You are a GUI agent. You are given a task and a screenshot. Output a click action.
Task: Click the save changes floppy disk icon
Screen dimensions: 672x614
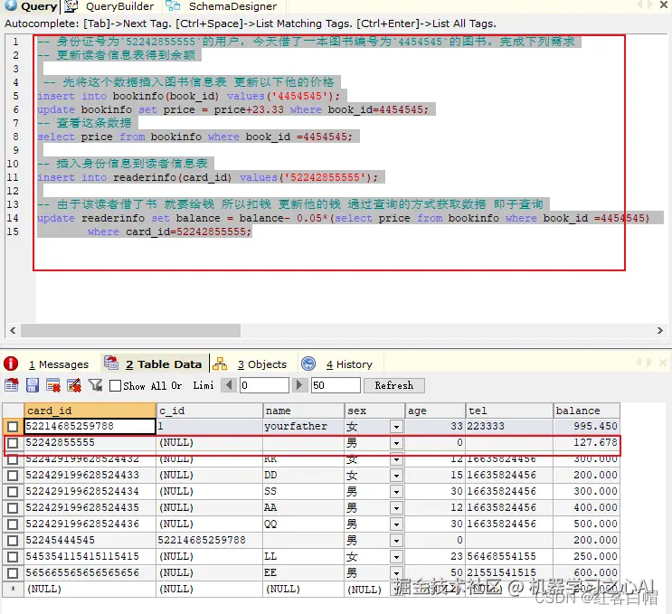coord(33,385)
